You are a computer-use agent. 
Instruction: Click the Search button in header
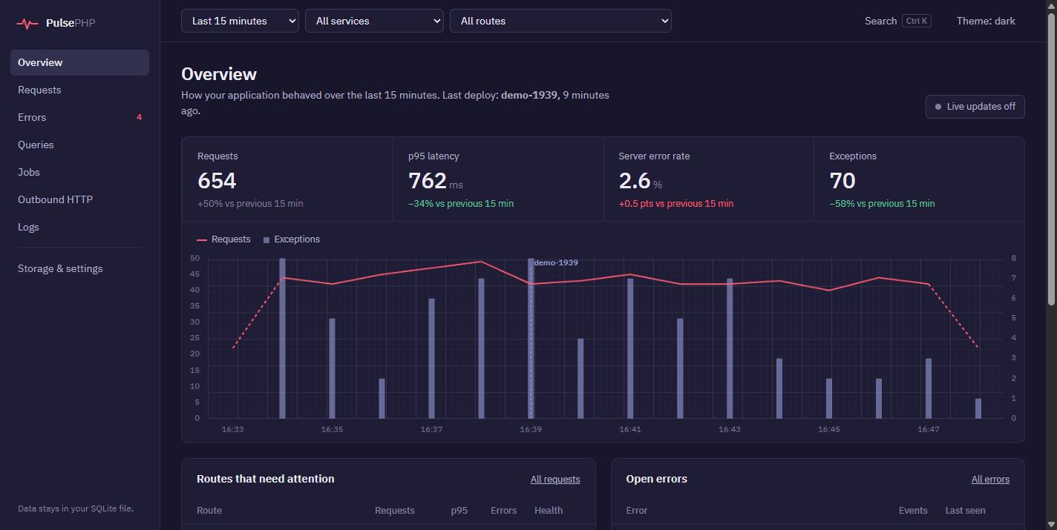tap(897, 21)
